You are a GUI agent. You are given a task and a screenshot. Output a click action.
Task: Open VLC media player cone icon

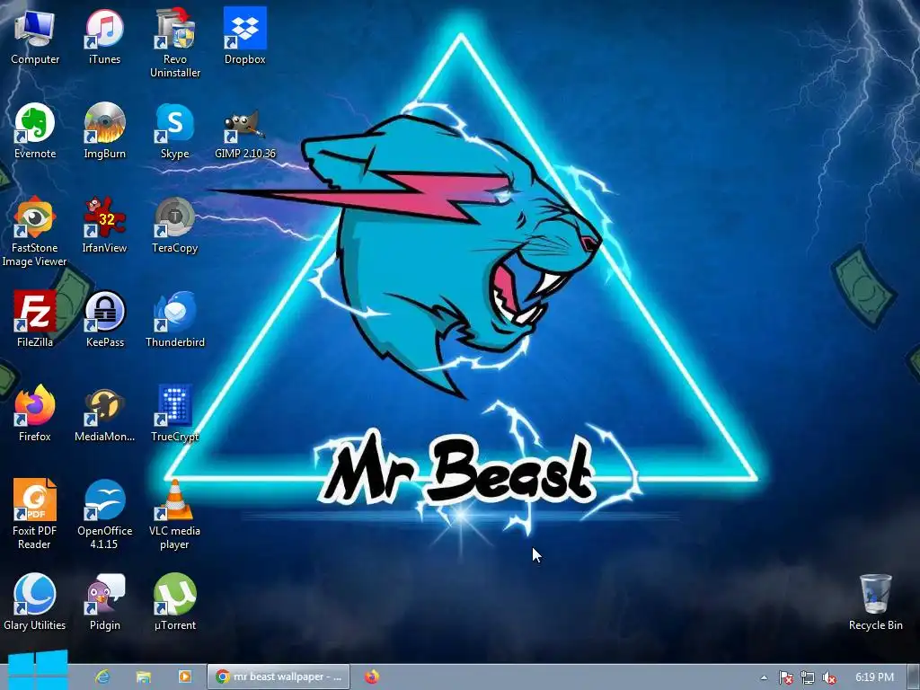175,515
